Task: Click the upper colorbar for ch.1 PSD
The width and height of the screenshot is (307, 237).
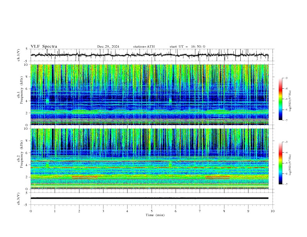Action: tap(281, 99)
